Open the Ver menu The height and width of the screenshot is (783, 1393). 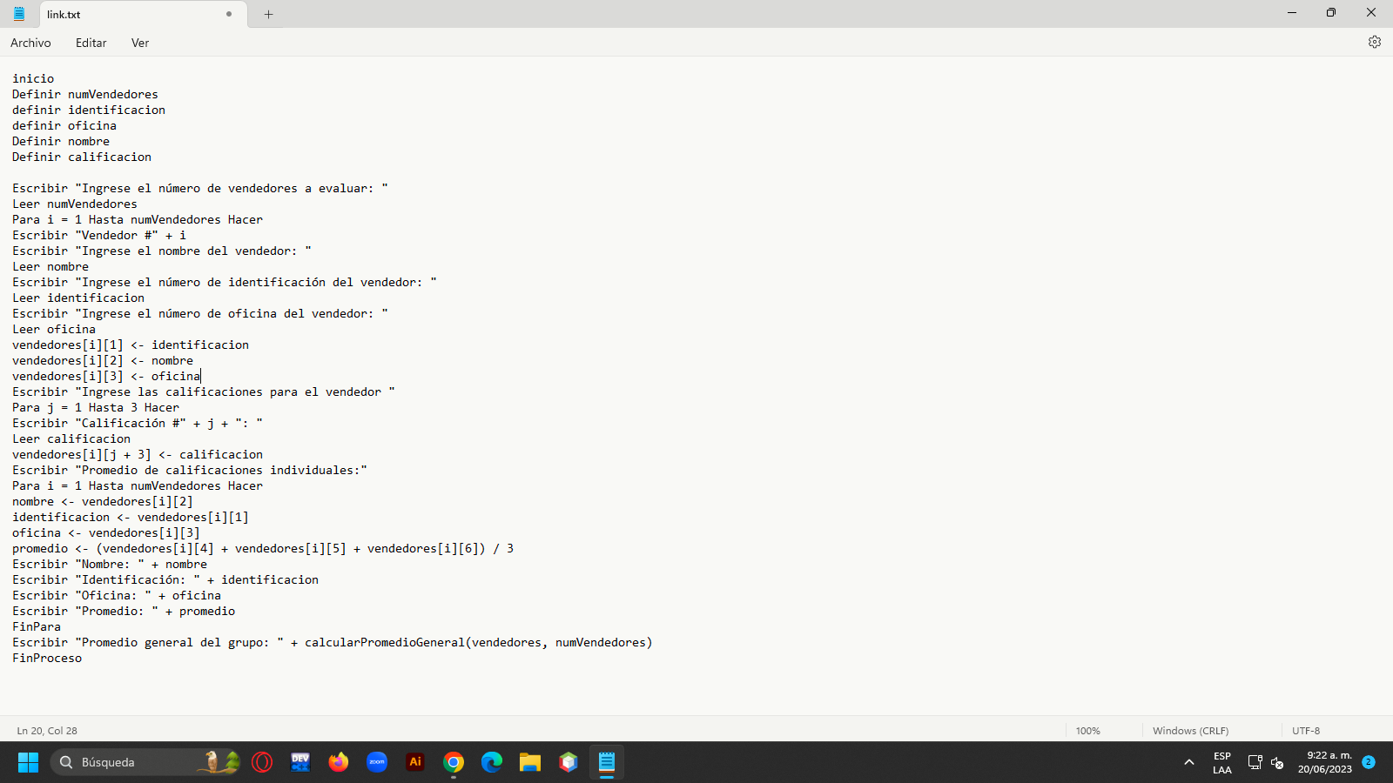coord(139,42)
